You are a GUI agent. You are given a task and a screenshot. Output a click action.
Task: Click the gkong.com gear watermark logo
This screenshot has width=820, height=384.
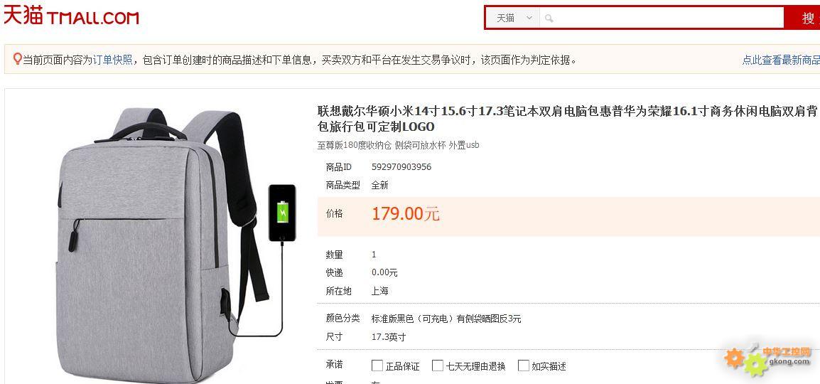(767, 359)
